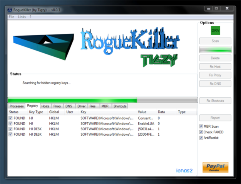Sort by the Key Type column header

click(37, 112)
